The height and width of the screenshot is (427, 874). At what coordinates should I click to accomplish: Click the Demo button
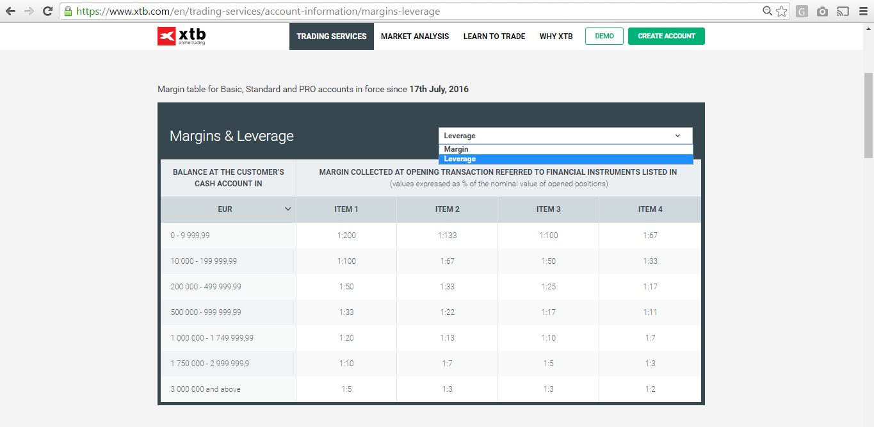604,36
